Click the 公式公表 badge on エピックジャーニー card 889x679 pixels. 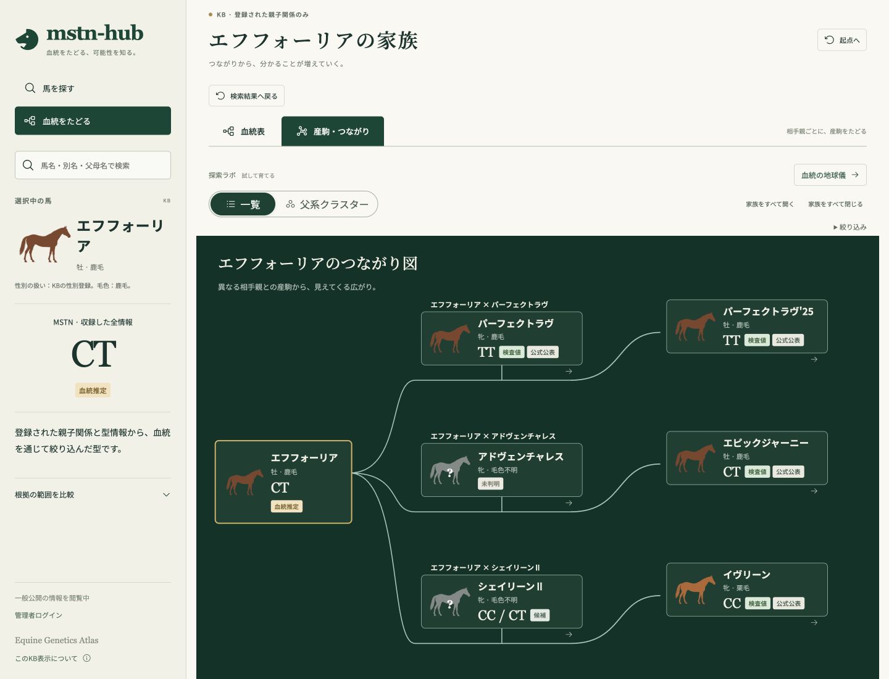[x=788, y=472]
